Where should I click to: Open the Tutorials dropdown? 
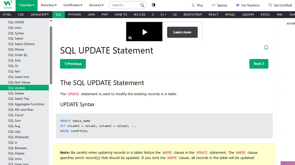pyautogui.click(x=27, y=5)
